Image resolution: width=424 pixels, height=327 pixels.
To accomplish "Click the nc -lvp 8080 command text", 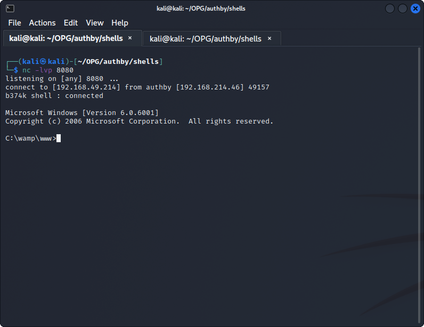I will [x=47, y=70].
